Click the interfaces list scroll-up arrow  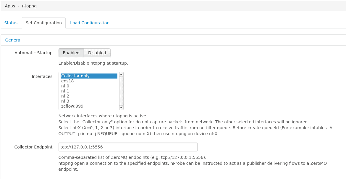(121, 74)
